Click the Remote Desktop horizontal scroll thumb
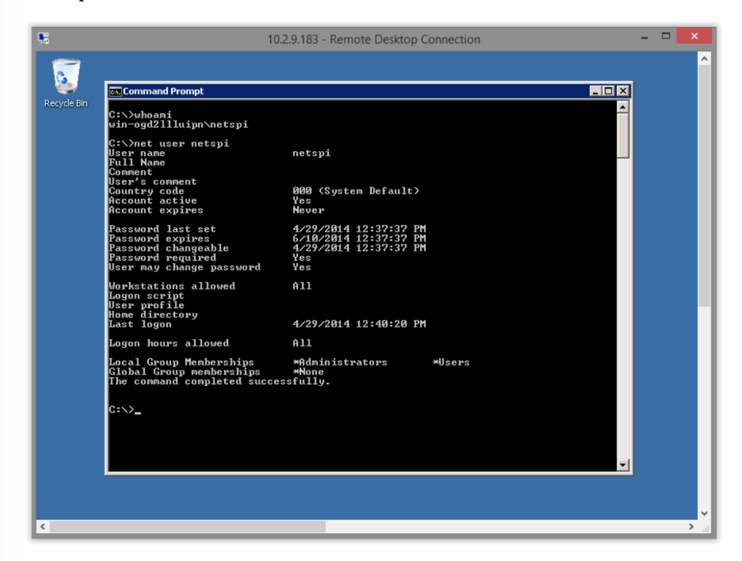Image resolution: width=742 pixels, height=561 pixels. click(x=187, y=527)
